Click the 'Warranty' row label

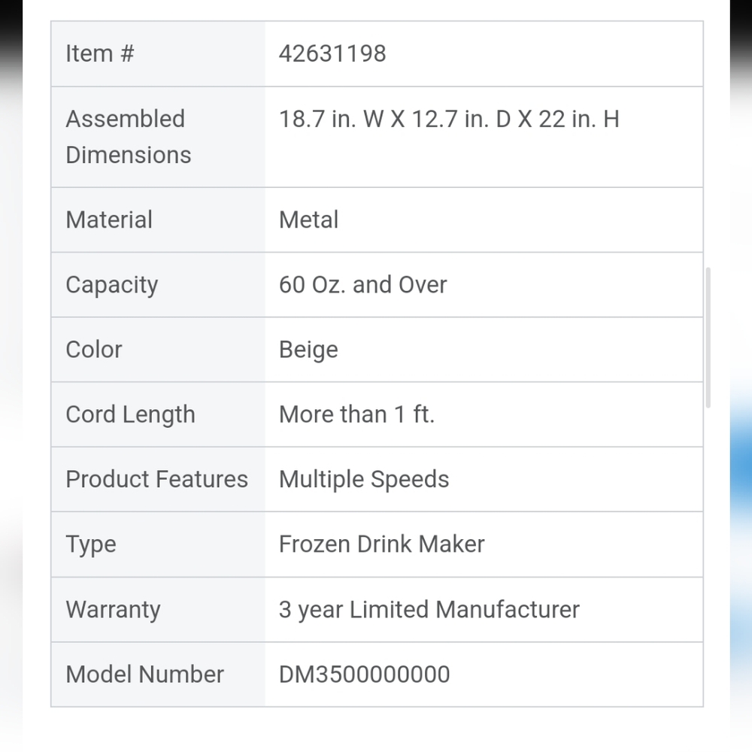pyautogui.click(x=113, y=609)
